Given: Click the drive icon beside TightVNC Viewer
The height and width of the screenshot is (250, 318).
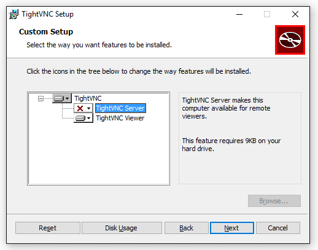Looking at the screenshot, I should click(80, 118).
